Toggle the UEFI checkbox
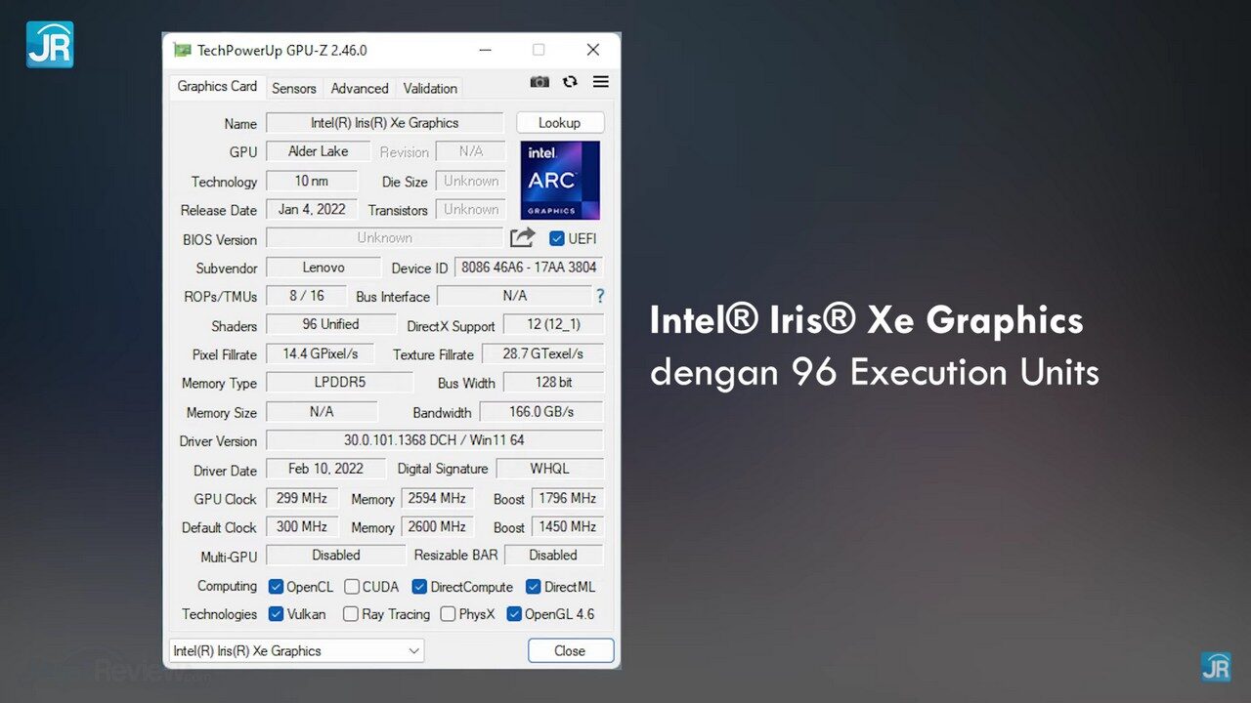The width and height of the screenshot is (1251, 703). [557, 238]
